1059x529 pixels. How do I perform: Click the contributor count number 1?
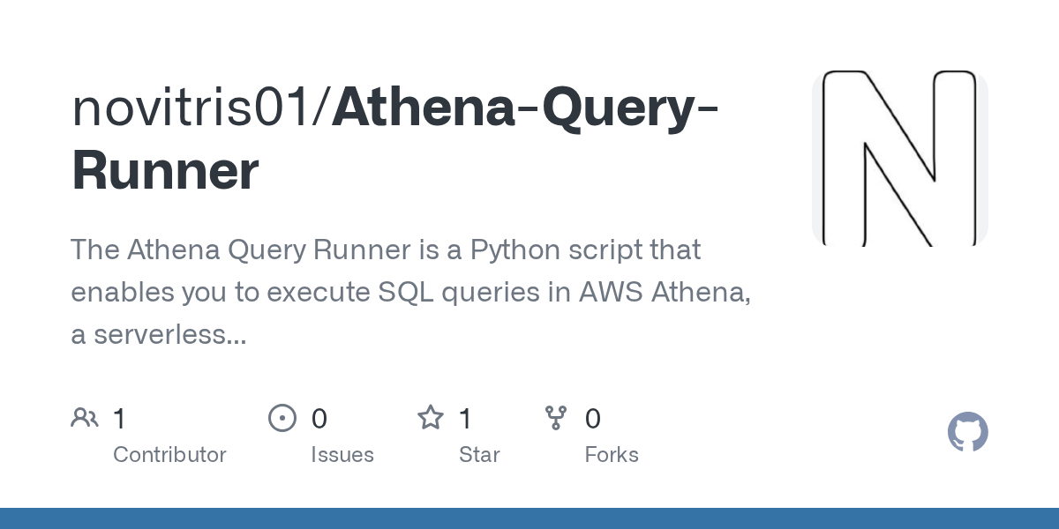tap(119, 419)
